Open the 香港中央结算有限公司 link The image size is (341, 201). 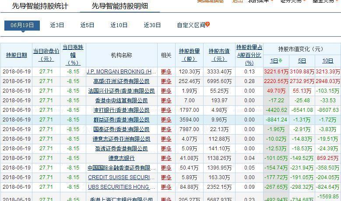point(121,100)
